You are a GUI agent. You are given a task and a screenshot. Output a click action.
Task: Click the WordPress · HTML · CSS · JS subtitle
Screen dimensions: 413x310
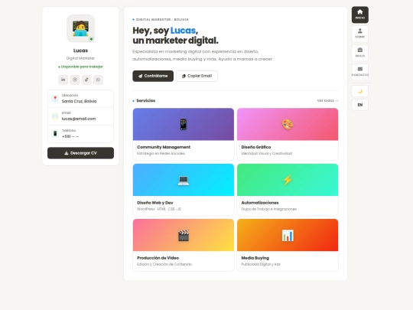click(x=159, y=209)
